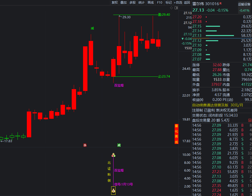Click the red R badge beside stock code
252x196 pixels.
click(221, 4)
